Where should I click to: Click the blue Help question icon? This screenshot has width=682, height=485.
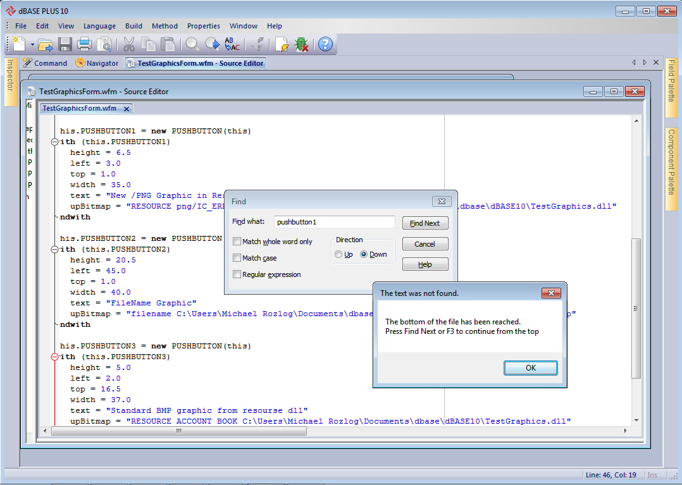[325, 44]
